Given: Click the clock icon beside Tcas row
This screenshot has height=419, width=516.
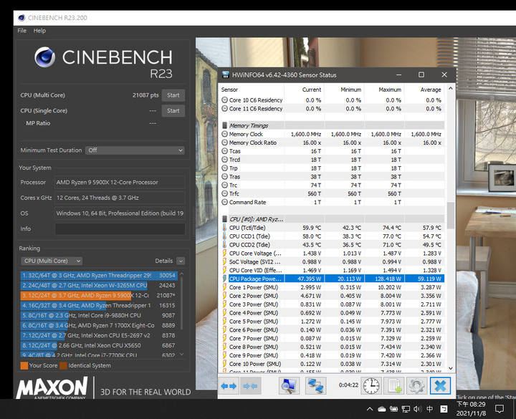Looking at the screenshot, I should point(224,151).
